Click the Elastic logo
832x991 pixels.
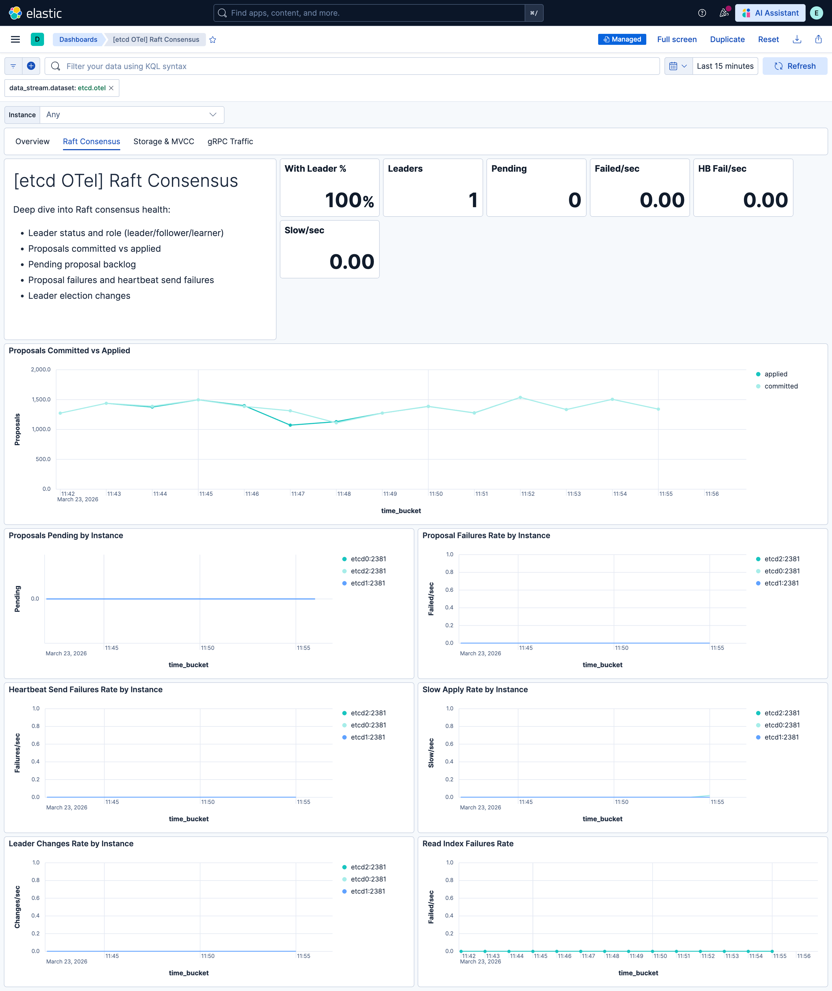(35, 13)
